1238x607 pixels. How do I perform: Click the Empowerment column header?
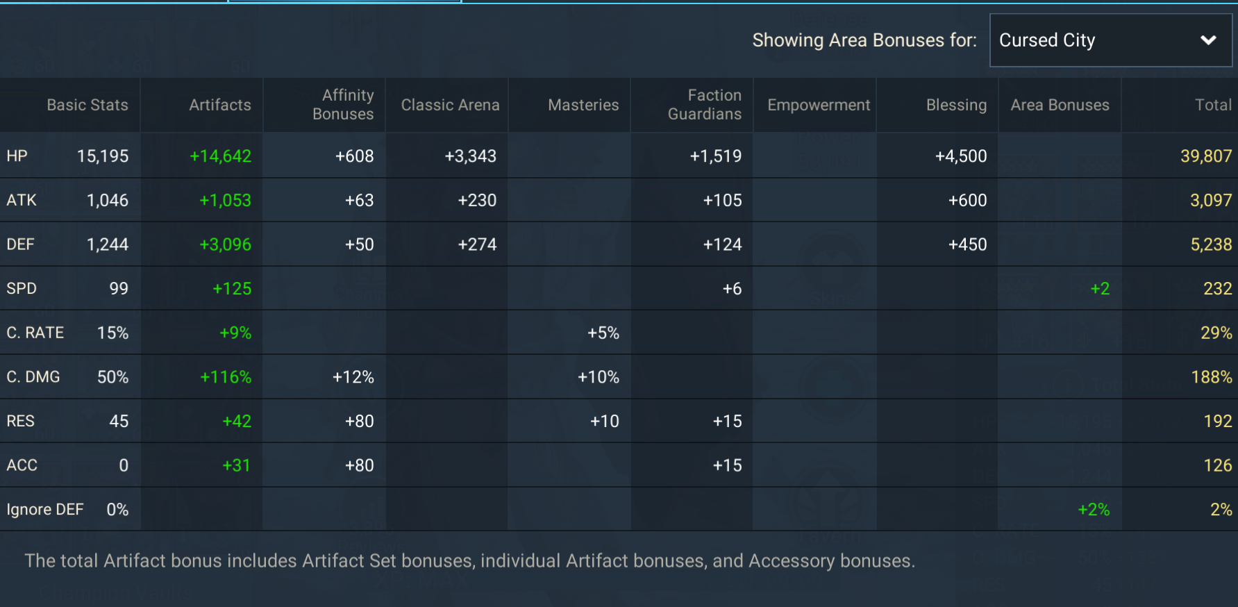click(x=819, y=105)
